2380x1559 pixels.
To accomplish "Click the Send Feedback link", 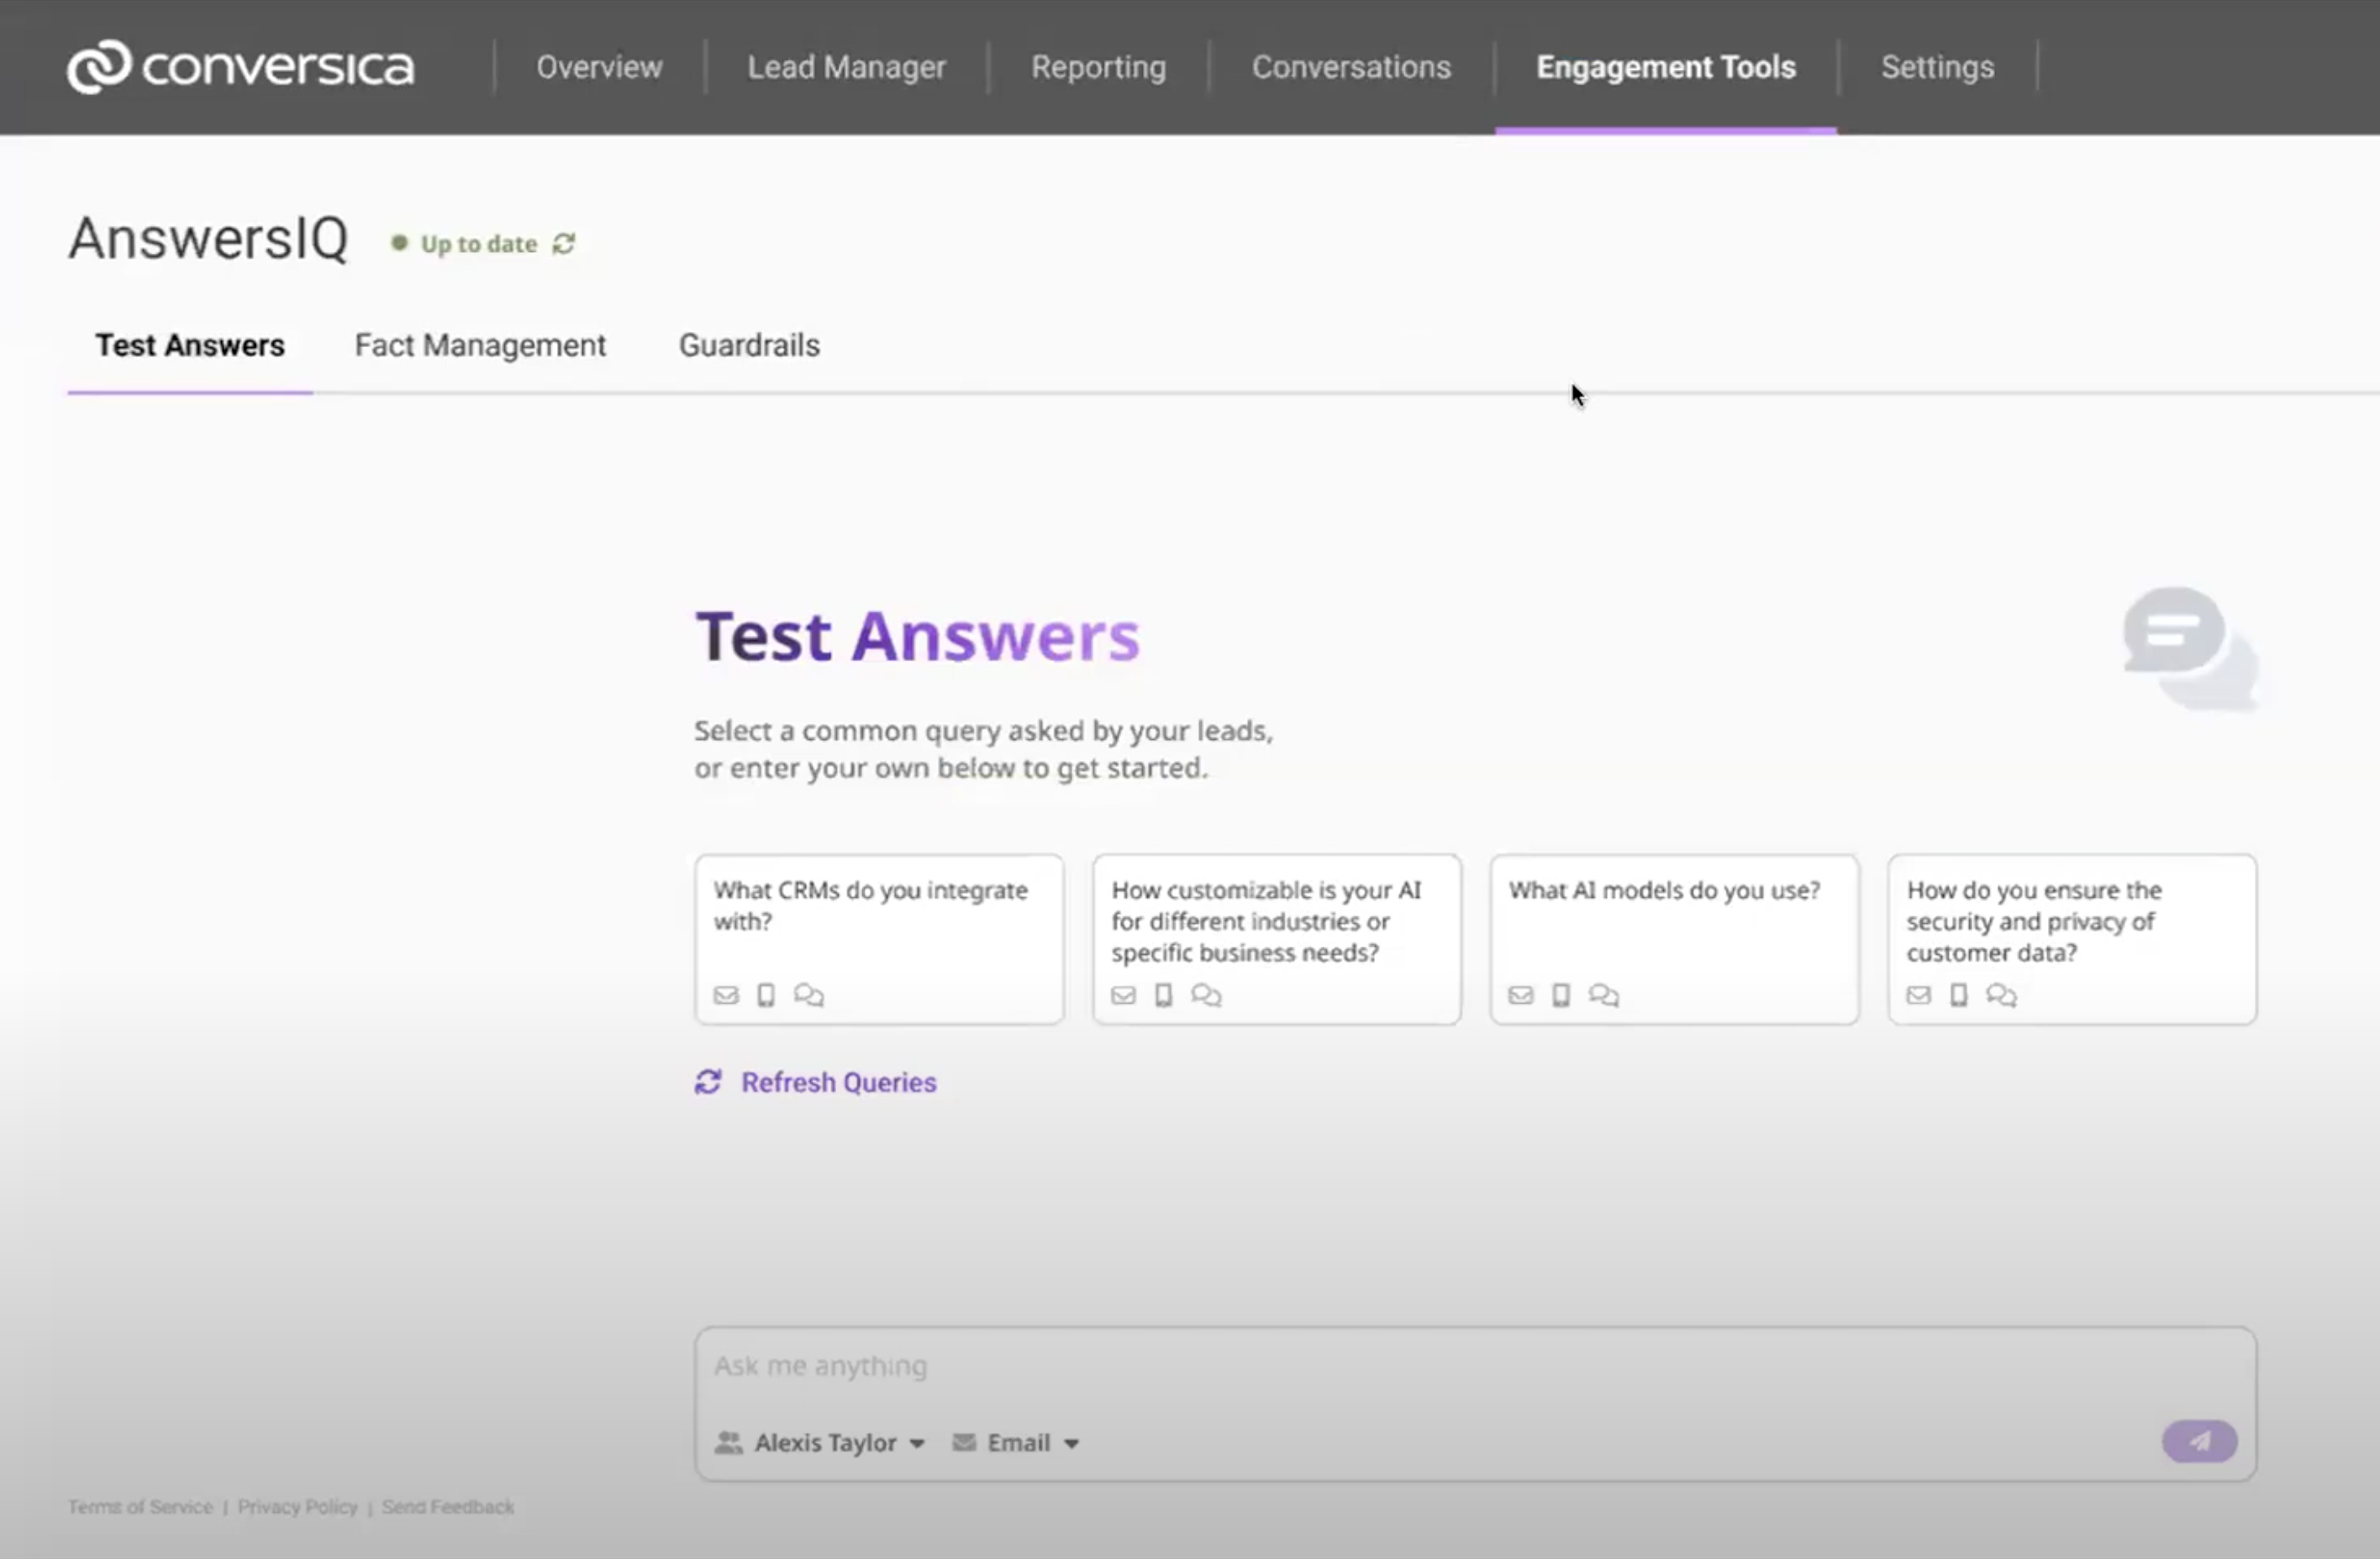I will click(x=448, y=1507).
